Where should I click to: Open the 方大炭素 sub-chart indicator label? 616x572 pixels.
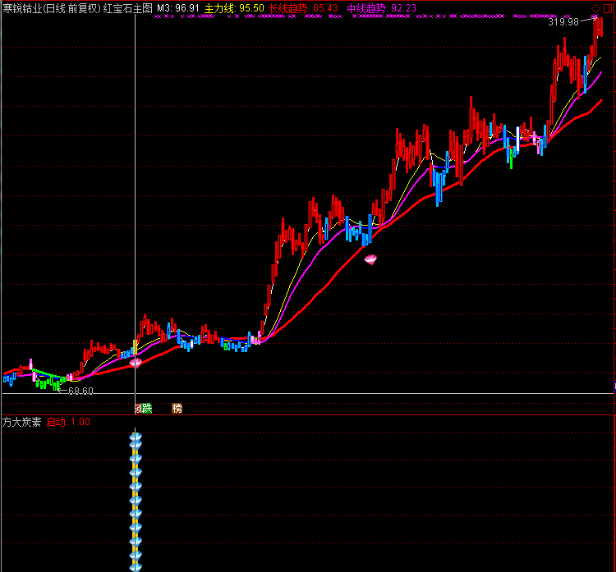(22, 422)
